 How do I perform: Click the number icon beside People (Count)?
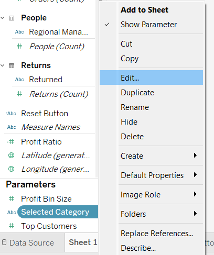(x=19, y=46)
